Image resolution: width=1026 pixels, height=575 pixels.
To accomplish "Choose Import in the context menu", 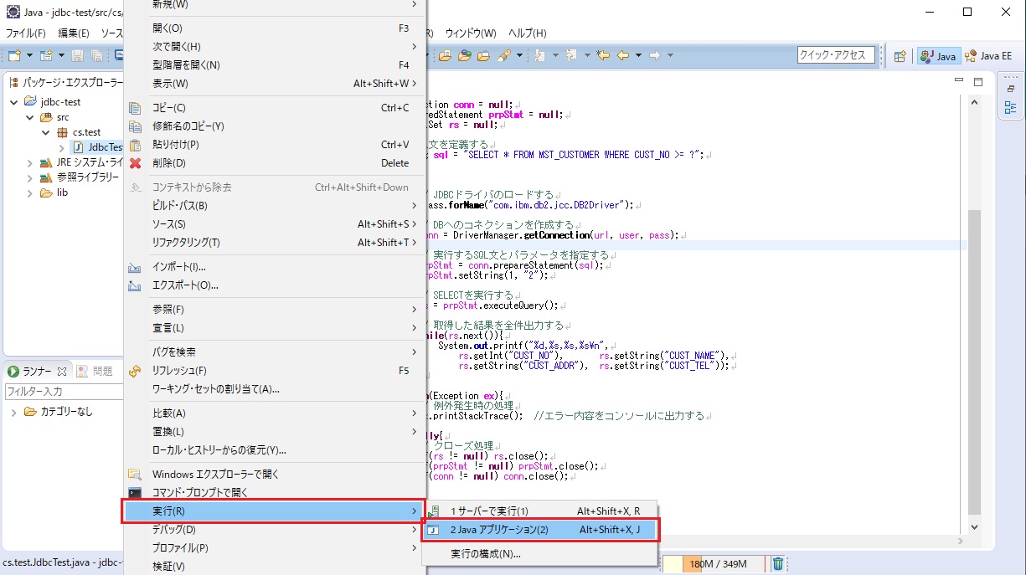I will [x=276, y=267].
